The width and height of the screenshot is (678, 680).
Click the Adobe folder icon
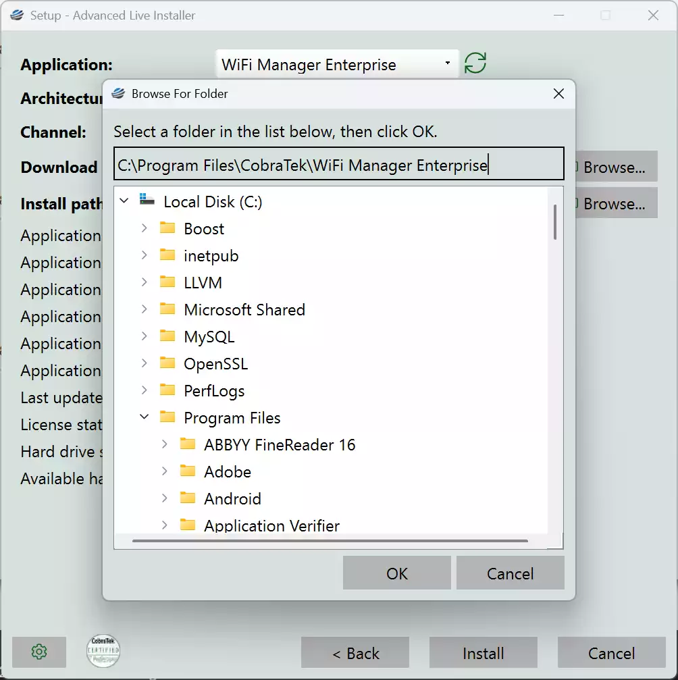click(188, 471)
